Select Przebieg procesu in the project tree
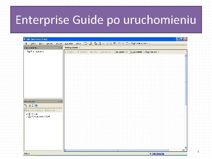The width and height of the screenshot is (212, 159). point(36,52)
